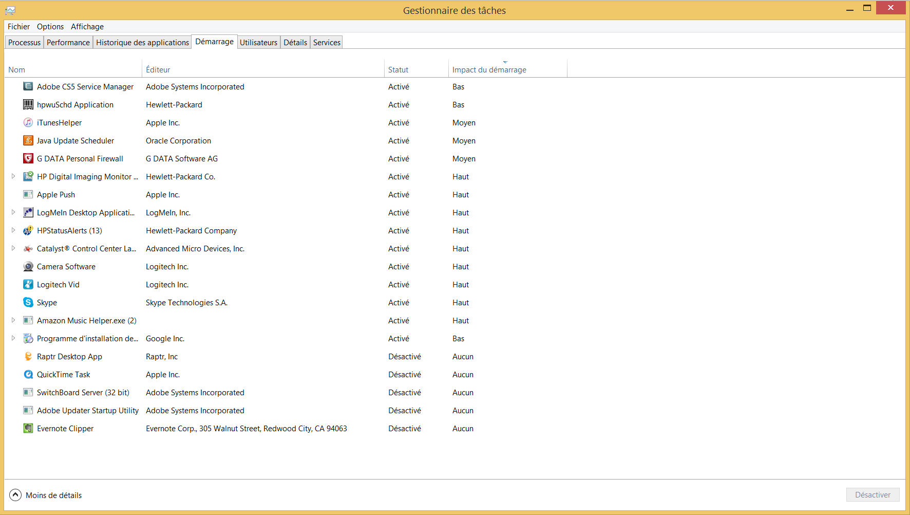The image size is (910, 515).
Task: Click the hpwuSchd Application icon
Action: click(28, 104)
